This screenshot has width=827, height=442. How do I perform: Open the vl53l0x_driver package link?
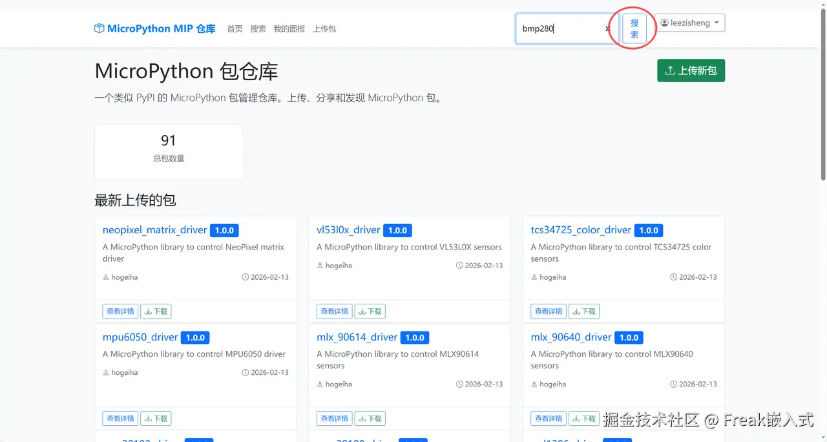[348, 230]
